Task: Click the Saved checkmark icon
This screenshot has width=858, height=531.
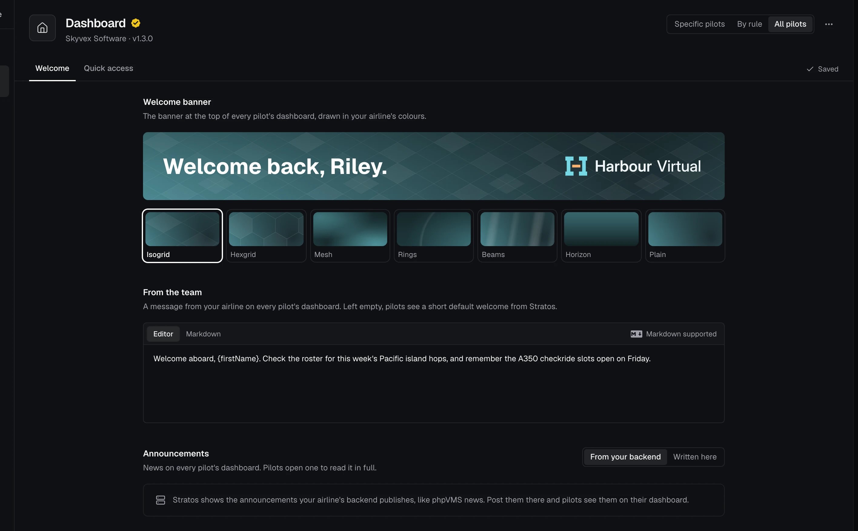Action: pos(810,69)
